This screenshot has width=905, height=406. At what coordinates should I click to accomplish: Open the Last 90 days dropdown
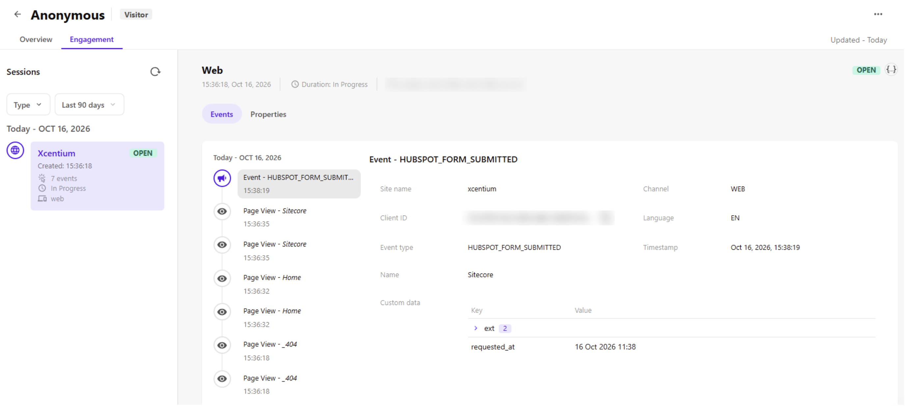pyautogui.click(x=89, y=105)
